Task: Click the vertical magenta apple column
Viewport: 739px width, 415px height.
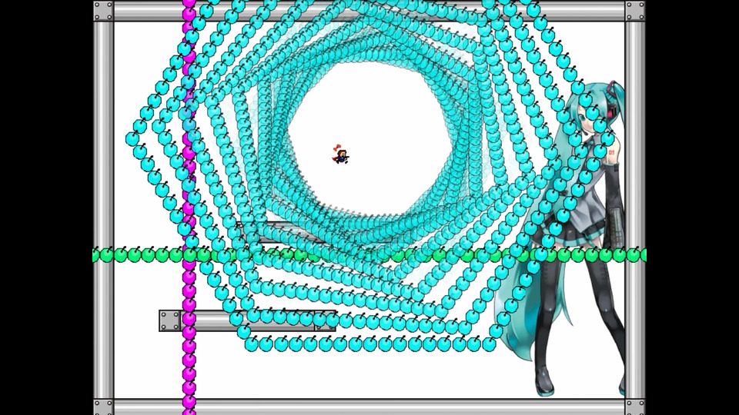Action: 189,207
